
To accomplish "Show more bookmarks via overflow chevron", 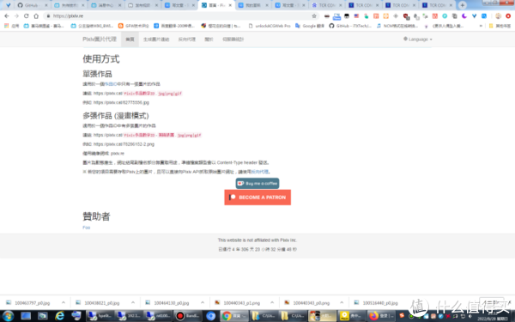I will pyautogui.click(x=481, y=26).
